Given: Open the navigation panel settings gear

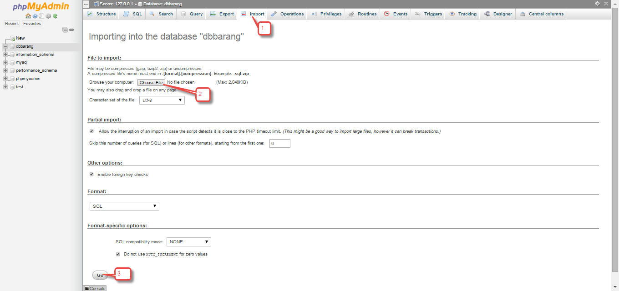Looking at the screenshot, I should click(x=48, y=16).
